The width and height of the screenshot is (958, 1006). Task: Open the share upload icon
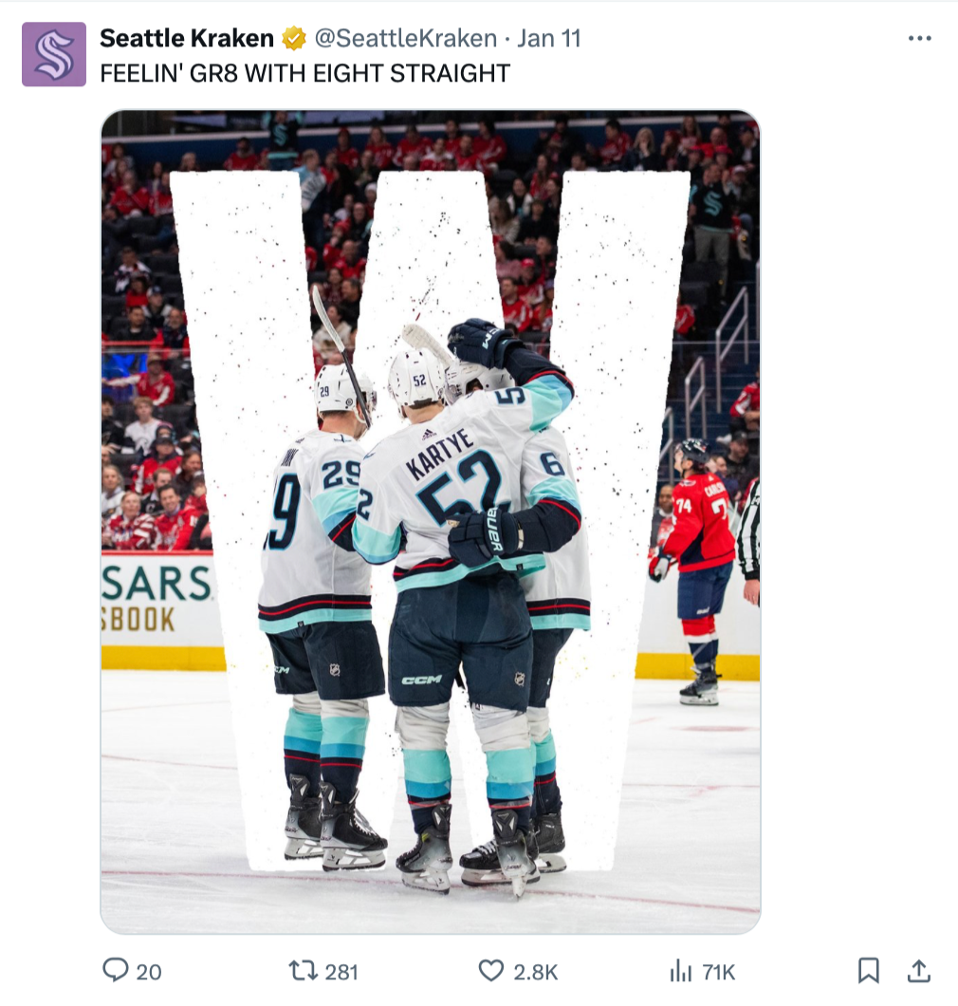(919, 971)
